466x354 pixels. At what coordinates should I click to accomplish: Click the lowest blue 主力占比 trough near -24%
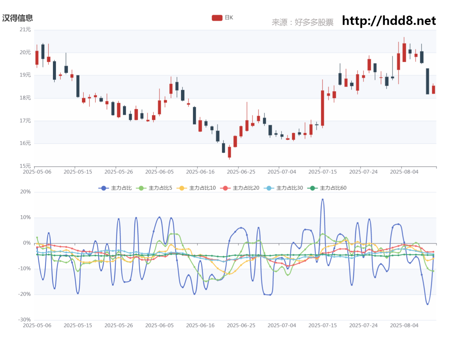[427, 304]
